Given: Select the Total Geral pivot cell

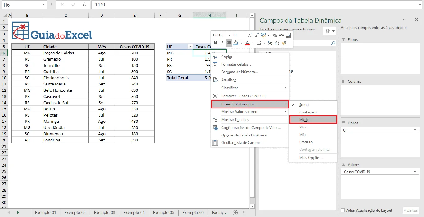Looking at the screenshot, I should [179, 78].
